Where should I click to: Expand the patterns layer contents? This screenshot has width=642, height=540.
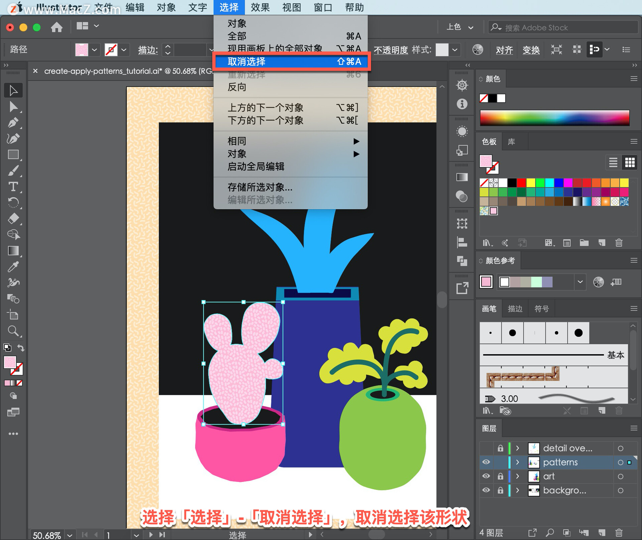point(518,462)
